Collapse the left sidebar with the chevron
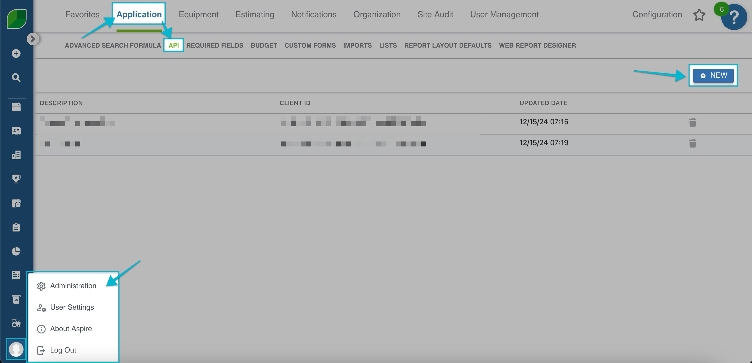The width and height of the screenshot is (752, 363). (33, 39)
